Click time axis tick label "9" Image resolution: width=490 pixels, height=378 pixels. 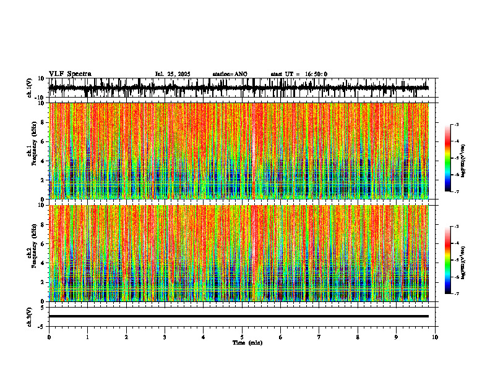pyautogui.click(x=396, y=337)
